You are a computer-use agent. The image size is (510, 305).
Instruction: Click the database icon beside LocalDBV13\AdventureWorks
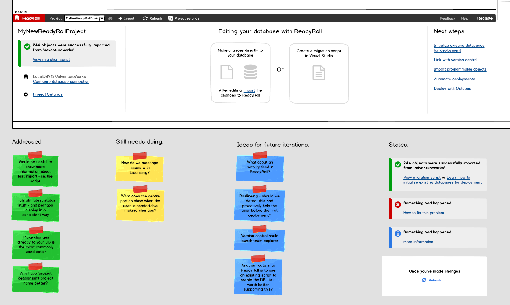click(x=26, y=76)
